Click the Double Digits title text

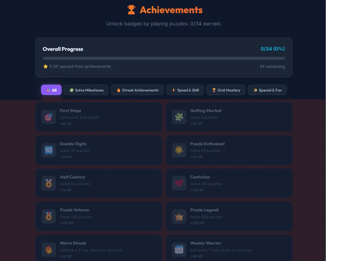[73, 144]
